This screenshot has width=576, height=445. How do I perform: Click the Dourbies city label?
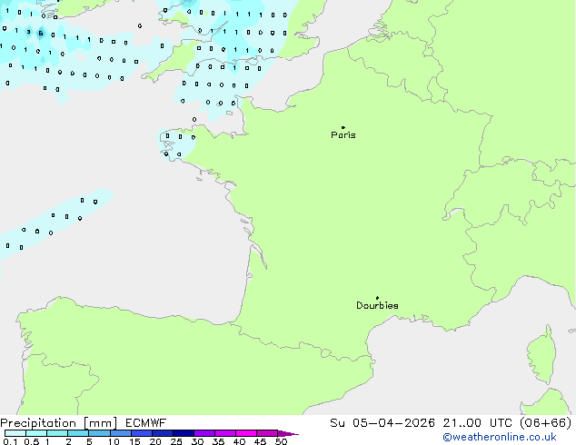tap(377, 305)
